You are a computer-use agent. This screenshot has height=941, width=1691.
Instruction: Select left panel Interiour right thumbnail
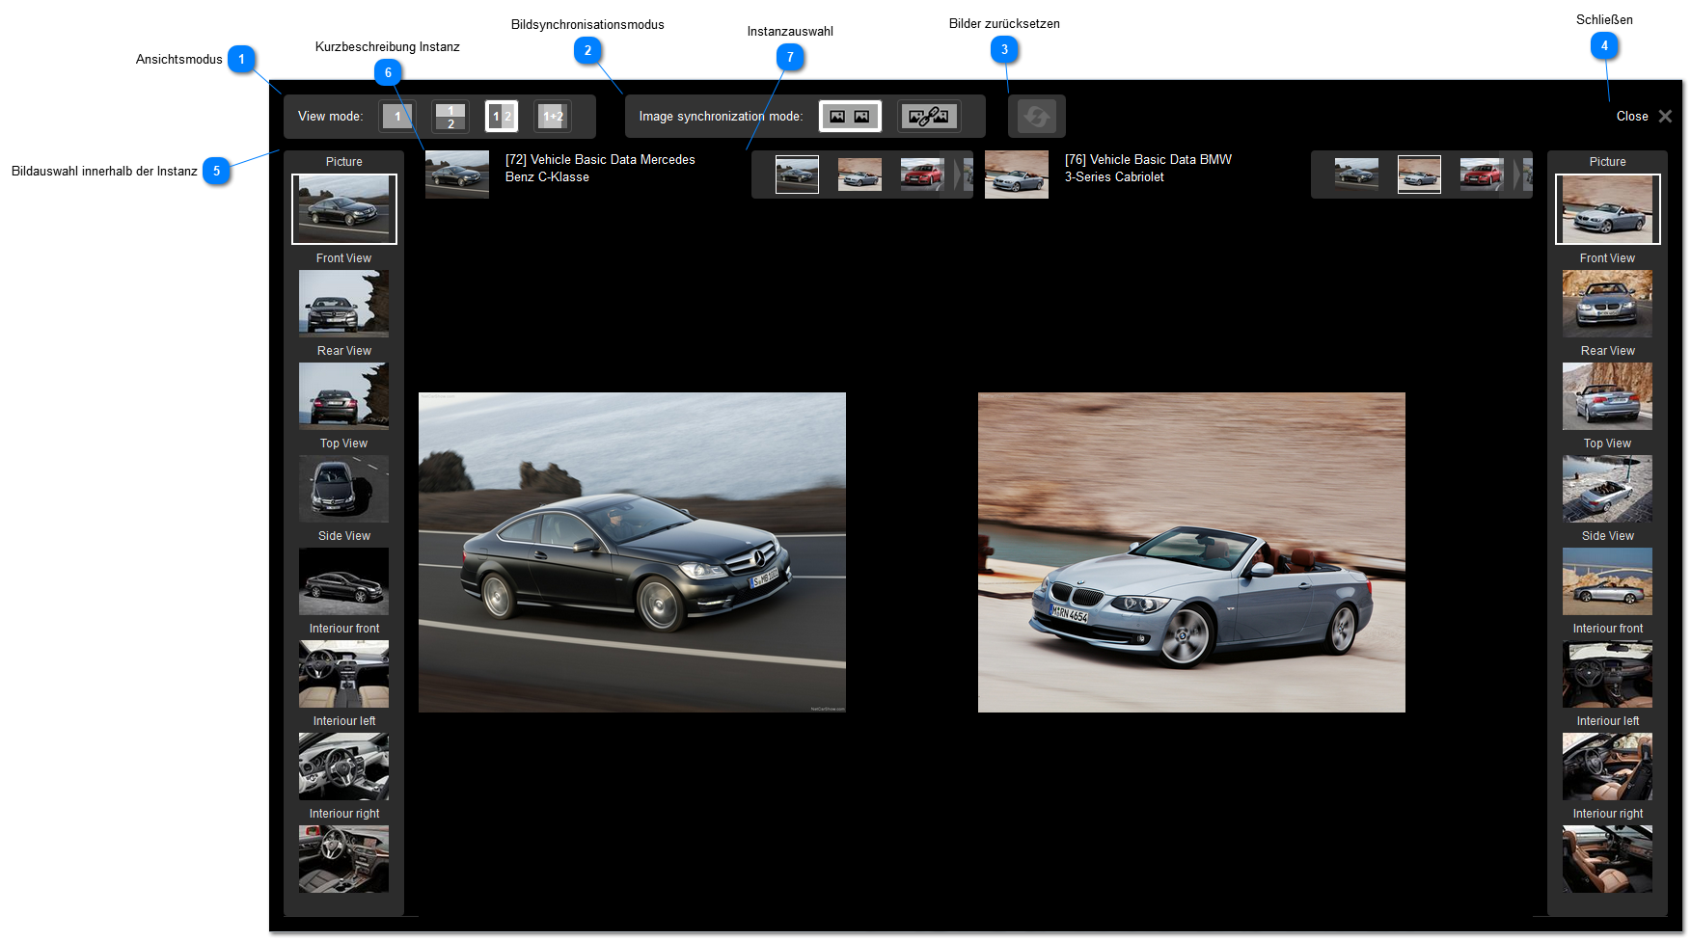[344, 859]
